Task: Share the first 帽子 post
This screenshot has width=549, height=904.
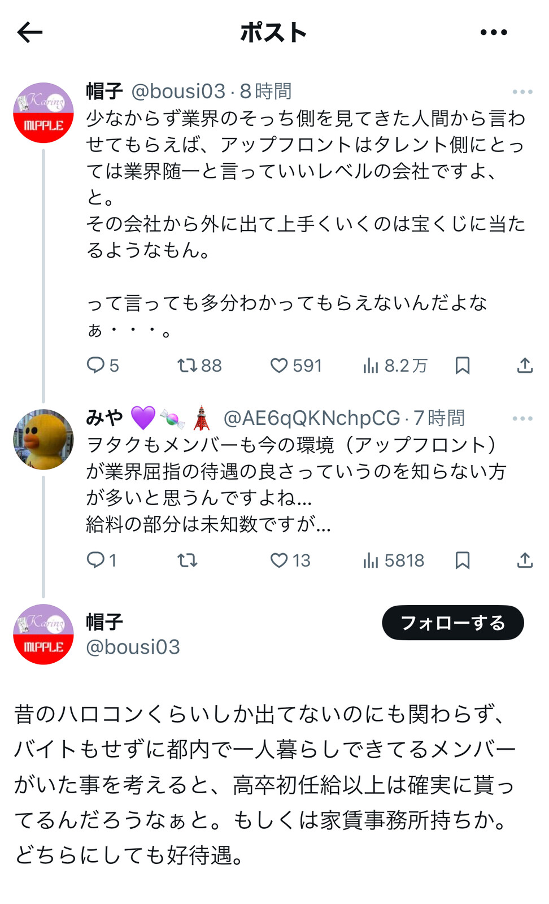Action: (525, 366)
